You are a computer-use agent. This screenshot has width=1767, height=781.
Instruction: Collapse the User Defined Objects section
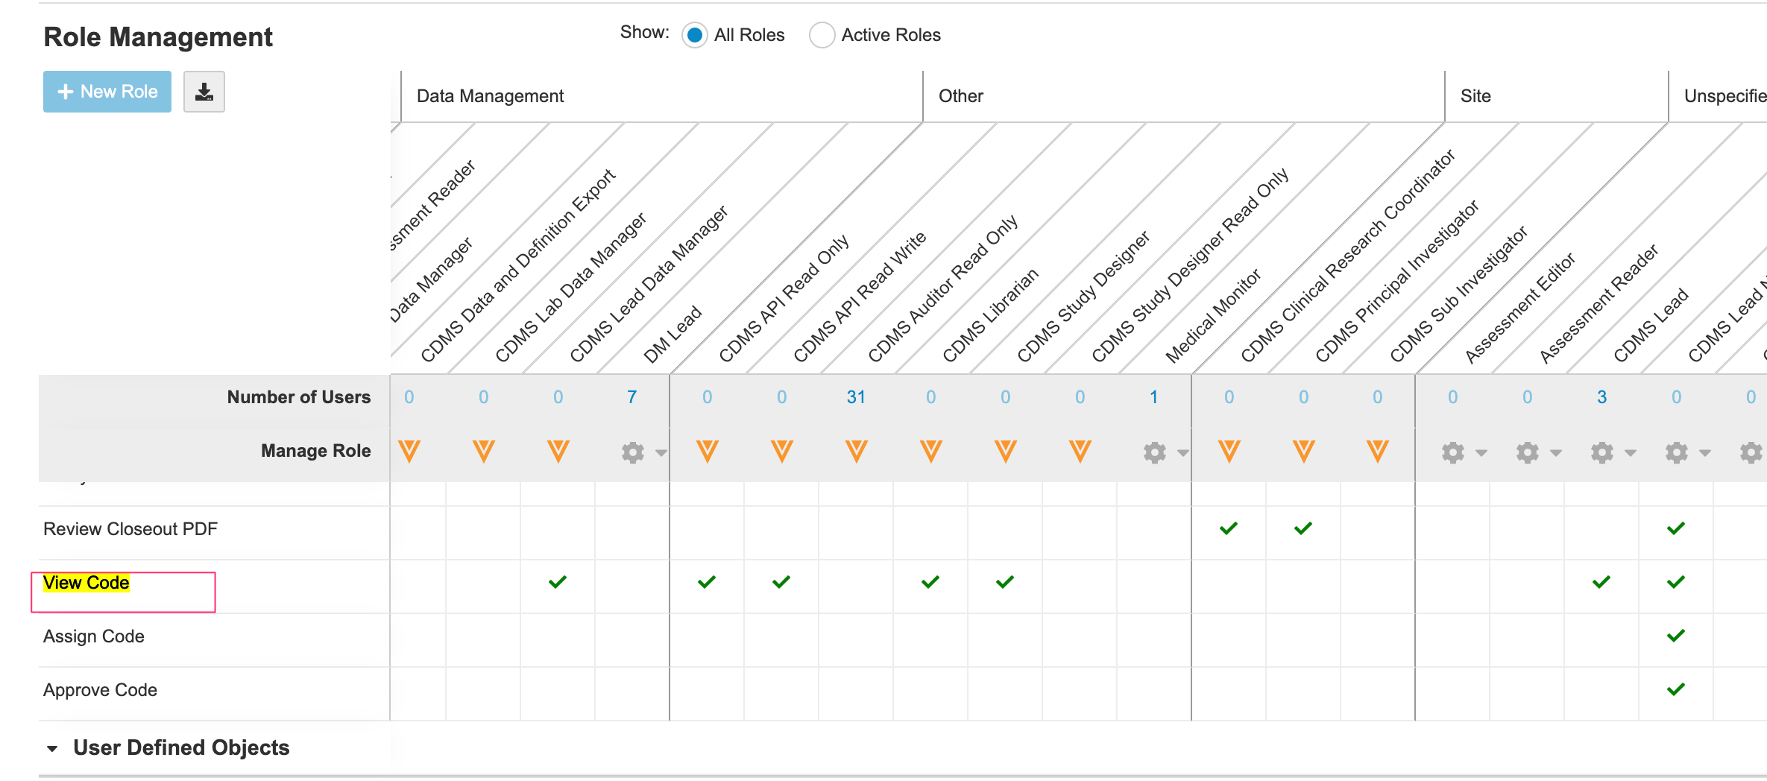(x=52, y=748)
